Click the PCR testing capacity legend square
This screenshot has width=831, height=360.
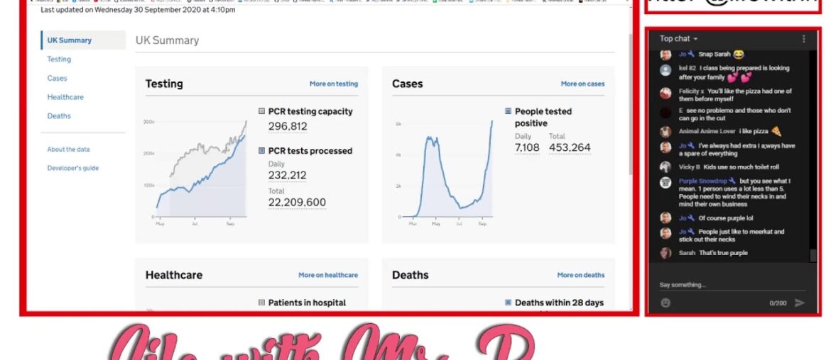261,111
